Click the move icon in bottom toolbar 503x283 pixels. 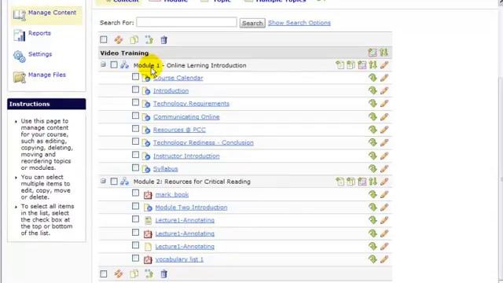[x=149, y=274]
